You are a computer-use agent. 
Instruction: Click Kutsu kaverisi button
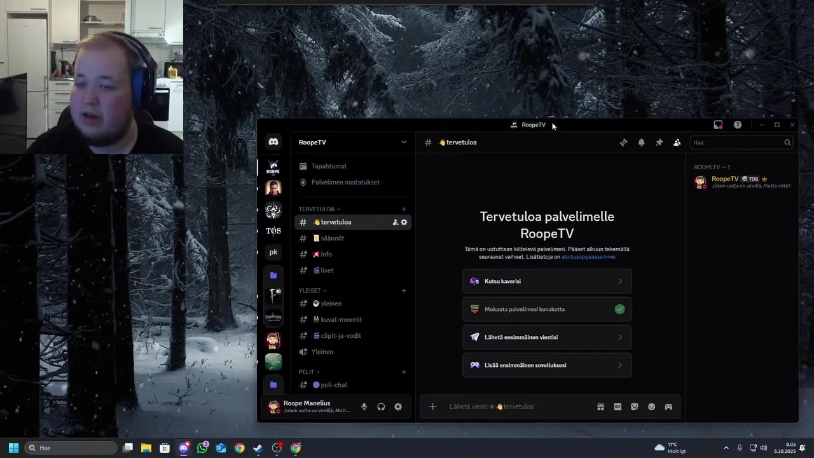tap(547, 281)
